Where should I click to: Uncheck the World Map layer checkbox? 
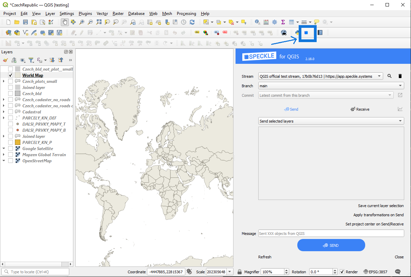(11, 75)
